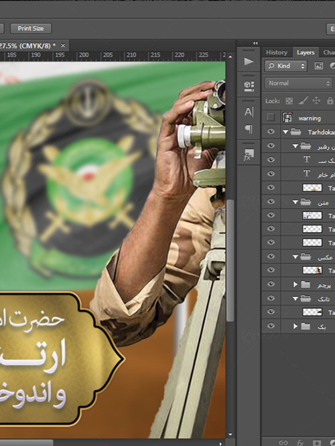
Task: Open the Kind layer filter dropdown
Action: pos(286,66)
